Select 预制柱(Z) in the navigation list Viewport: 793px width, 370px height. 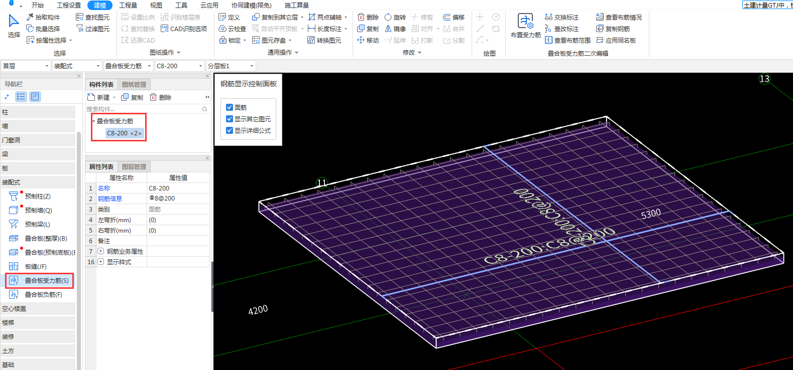(37, 197)
